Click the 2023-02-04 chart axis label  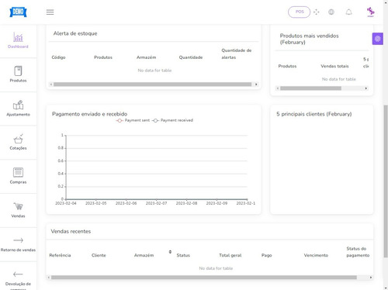coord(66,203)
